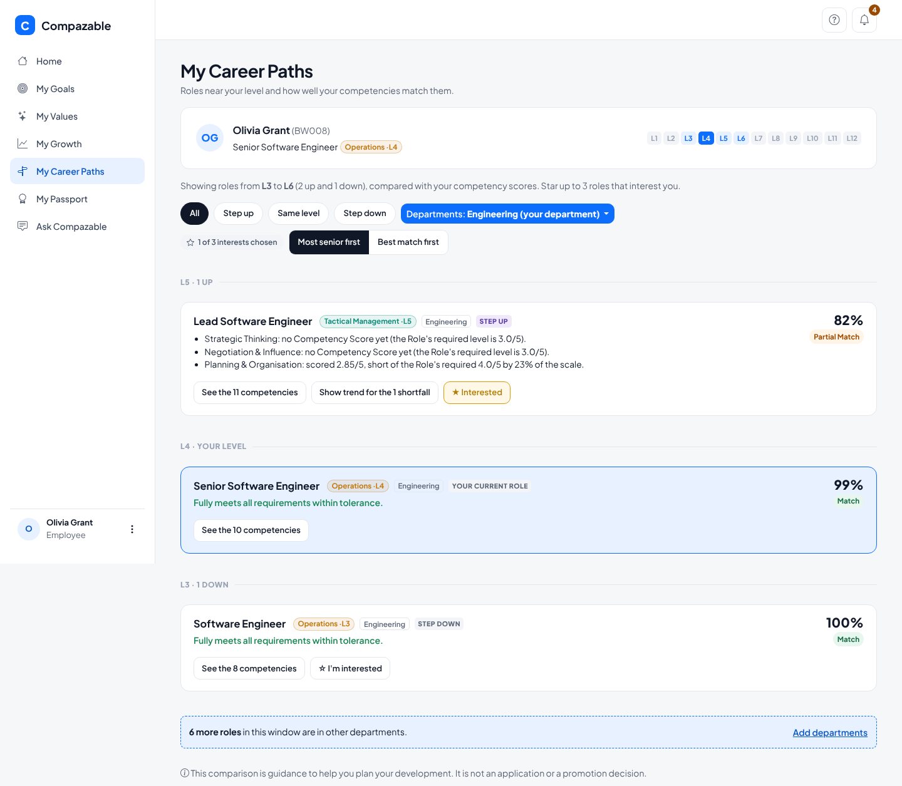Mark I'm interested on Software Engineer
902x786 pixels.
pyautogui.click(x=350, y=668)
